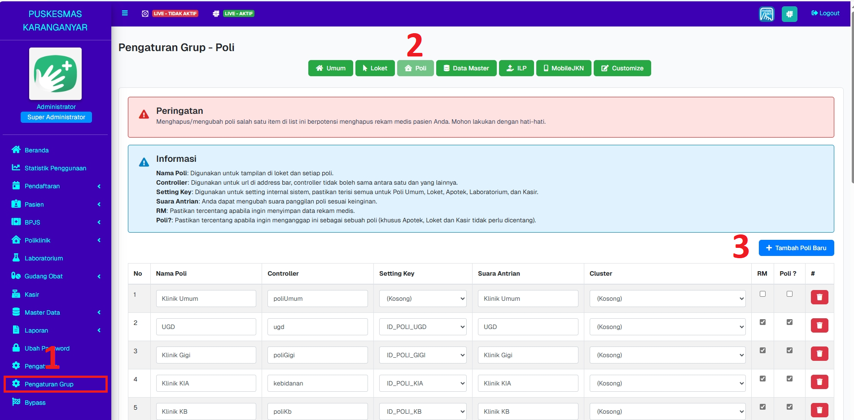Toggle the Poli? checkbox for Klinik Umum
The width and height of the screenshot is (854, 420).
click(789, 294)
